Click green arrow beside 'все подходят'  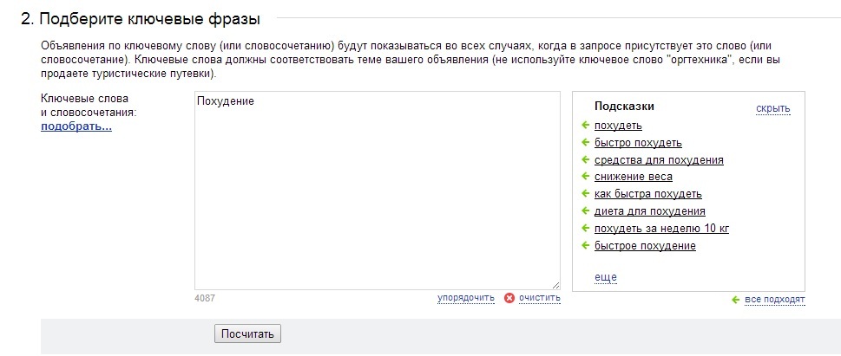tap(736, 300)
